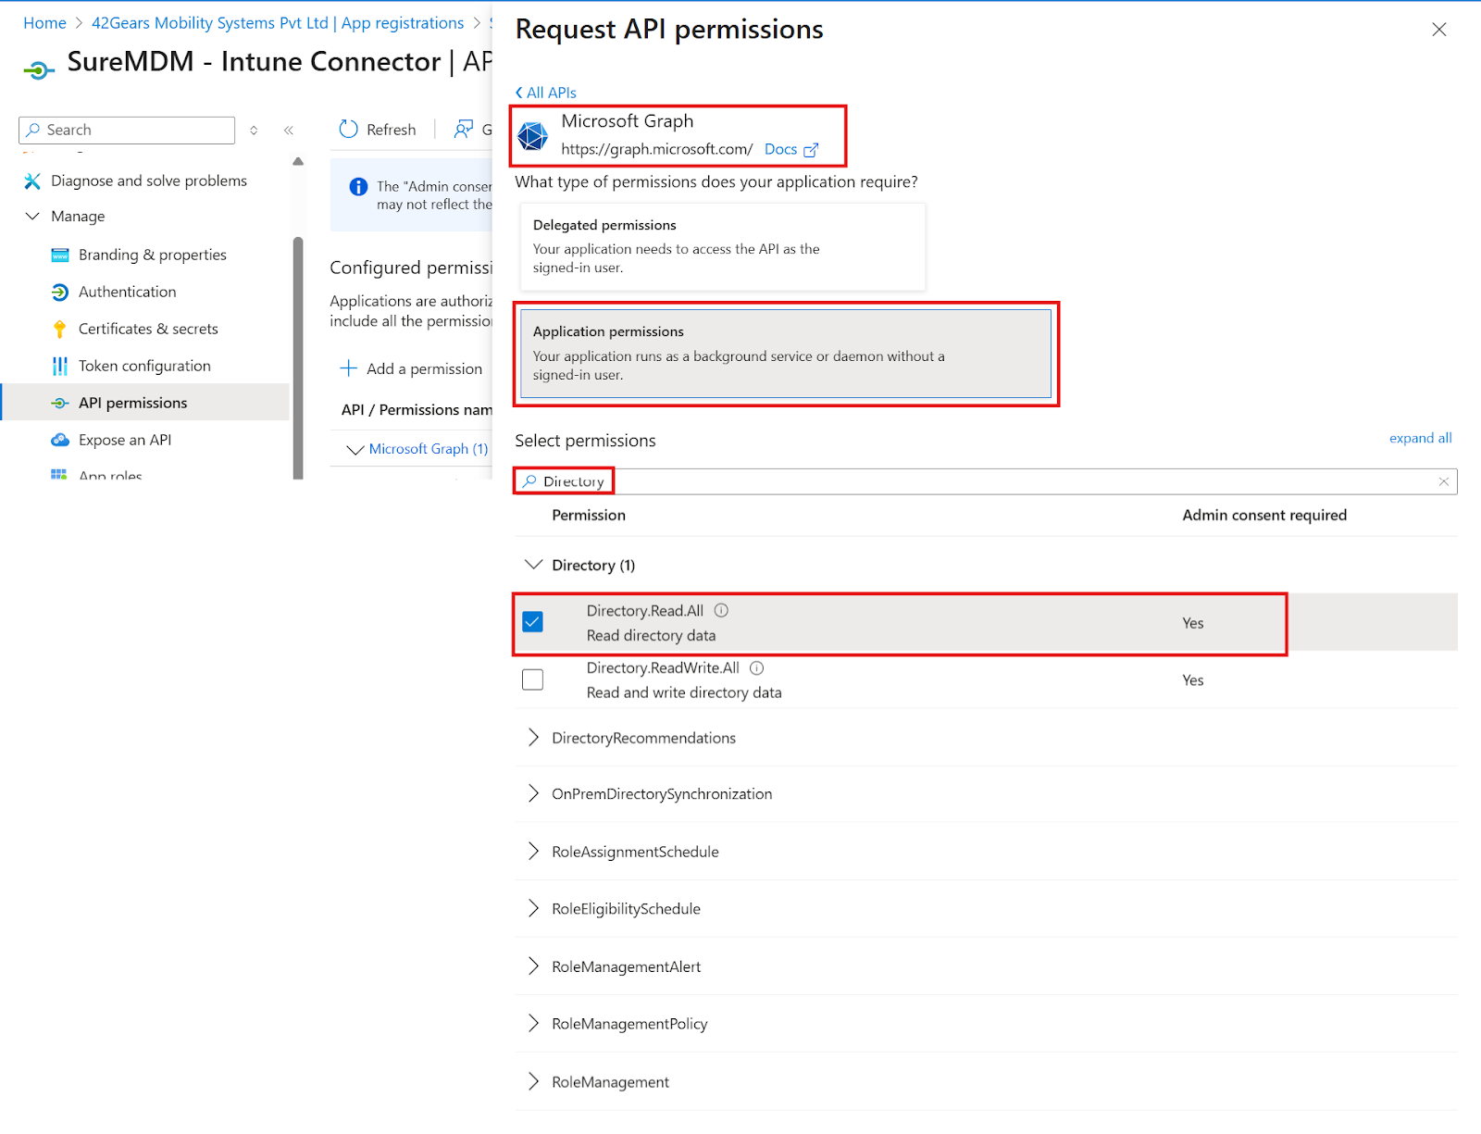Click the Microsoft Graph logo icon
This screenshot has width=1481, height=1134.
click(532, 136)
